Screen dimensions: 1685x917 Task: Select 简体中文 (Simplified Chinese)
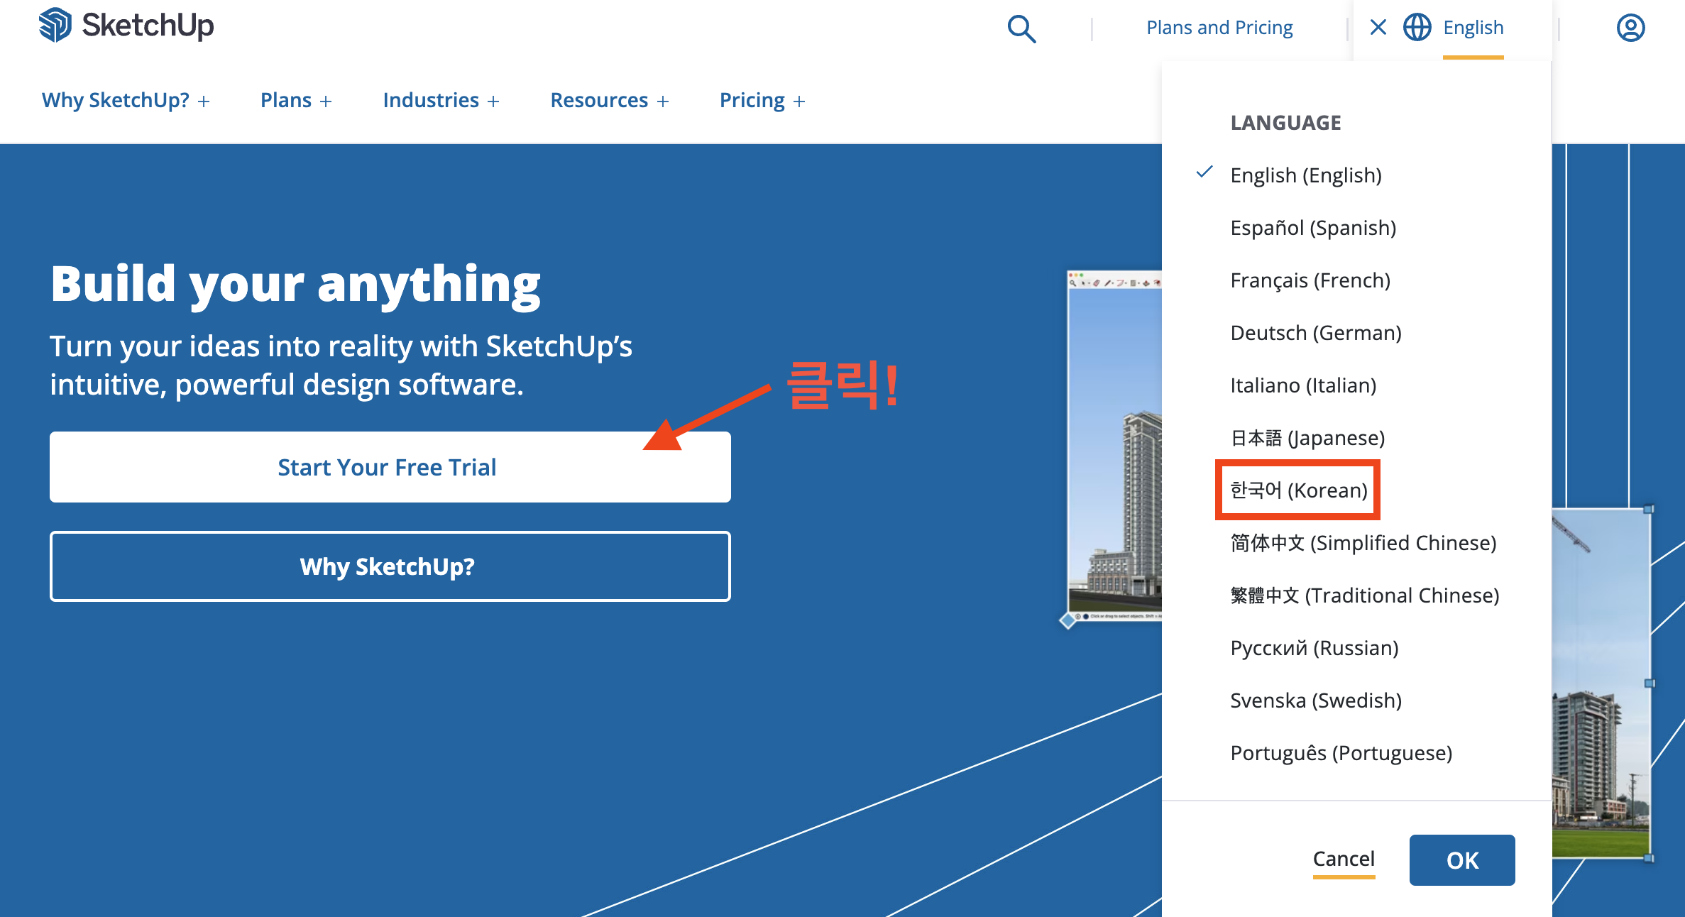pyautogui.click(x=1363, y=542)
